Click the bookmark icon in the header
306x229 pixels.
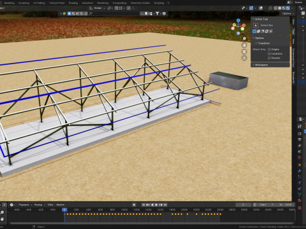146,13
